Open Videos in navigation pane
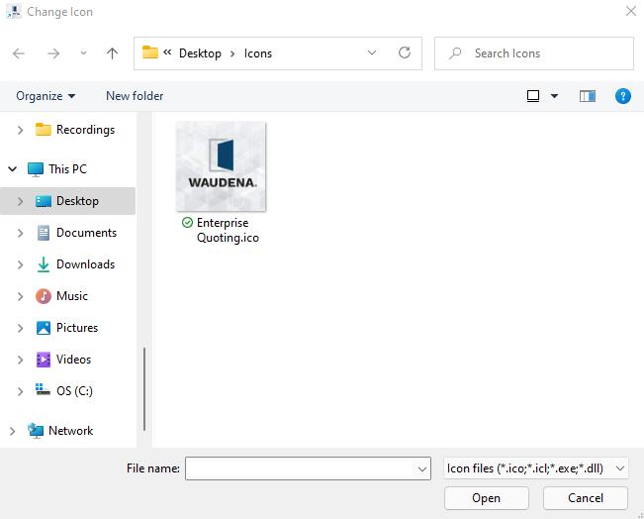Image resolution: width=644 pixels, height=519 pixels. pos(73,360)
